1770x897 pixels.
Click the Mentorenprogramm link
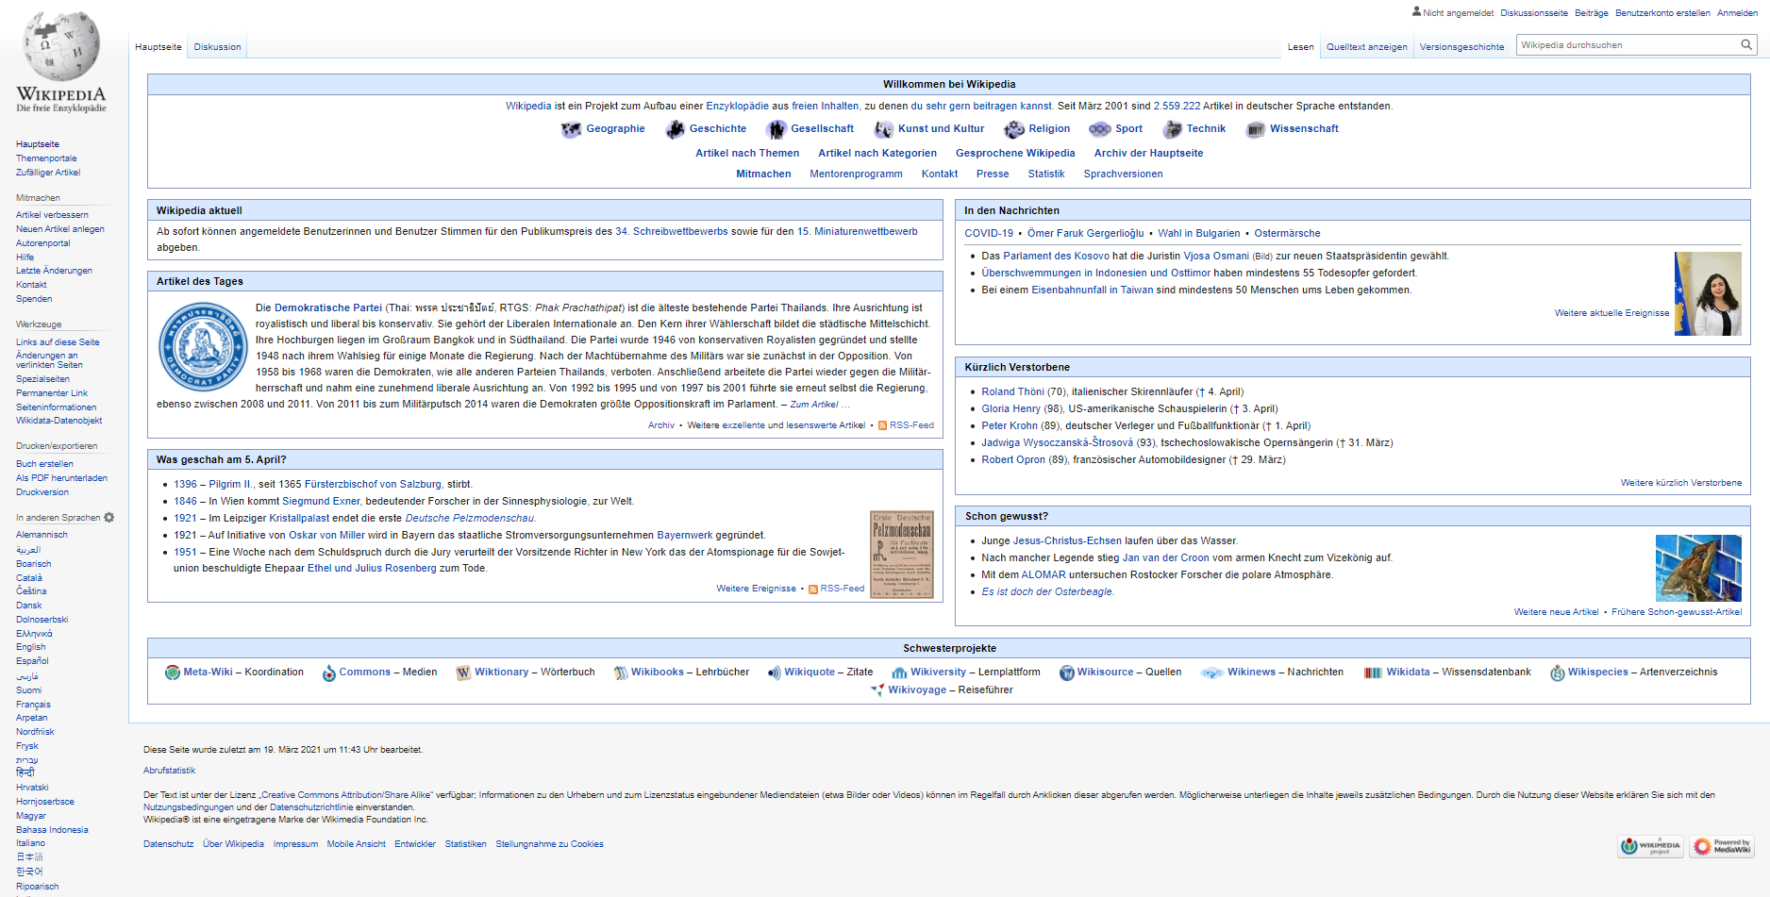pos(856,174)
